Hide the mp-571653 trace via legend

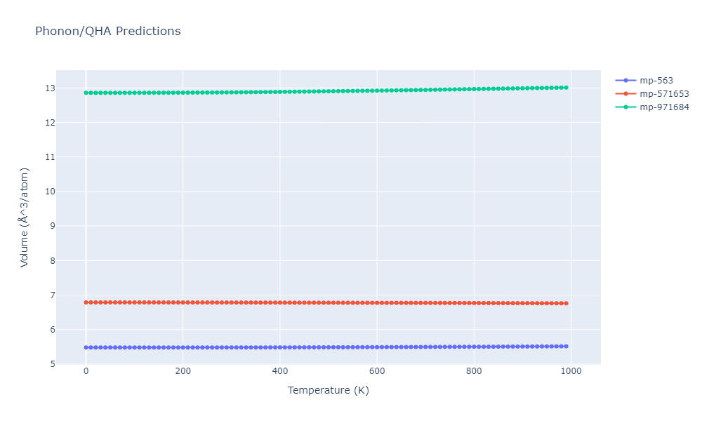point(659,93)
